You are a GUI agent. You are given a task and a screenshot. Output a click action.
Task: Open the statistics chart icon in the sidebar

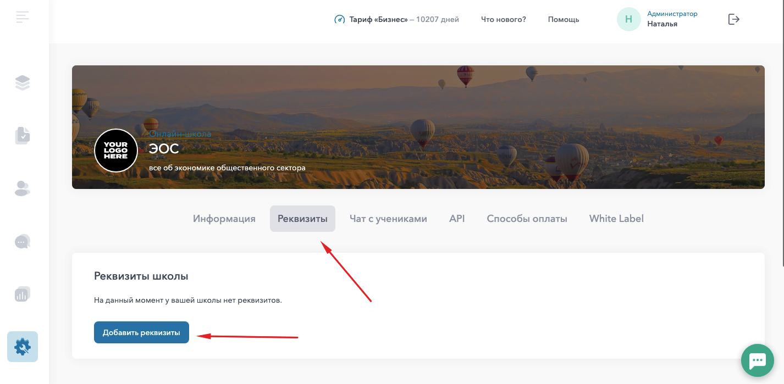[x=23, y=294]
